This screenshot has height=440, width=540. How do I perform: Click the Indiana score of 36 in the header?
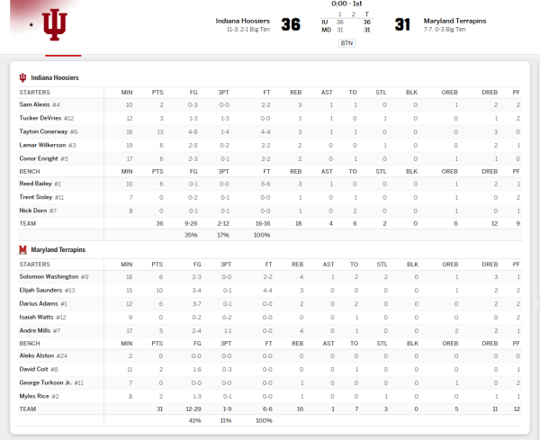[x=290, y=24]
